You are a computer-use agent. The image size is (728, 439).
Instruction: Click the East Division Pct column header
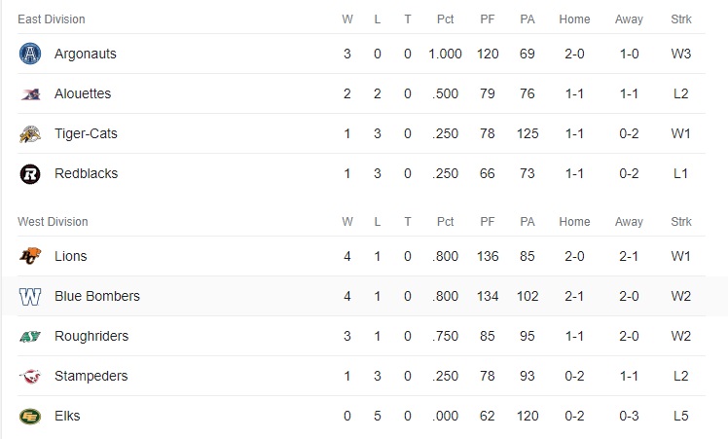click(445, 19)
